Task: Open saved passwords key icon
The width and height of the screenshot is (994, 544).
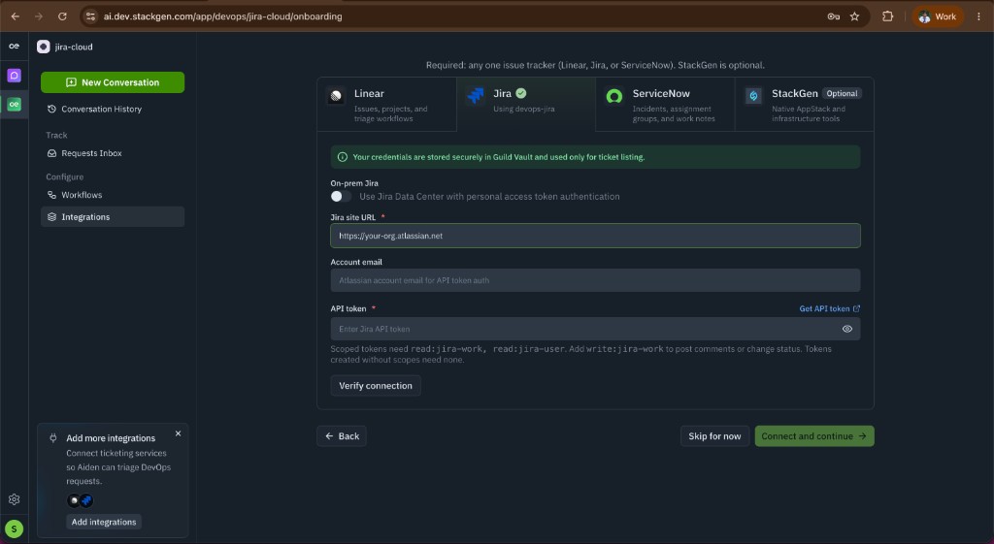Action: coord(834,16)
